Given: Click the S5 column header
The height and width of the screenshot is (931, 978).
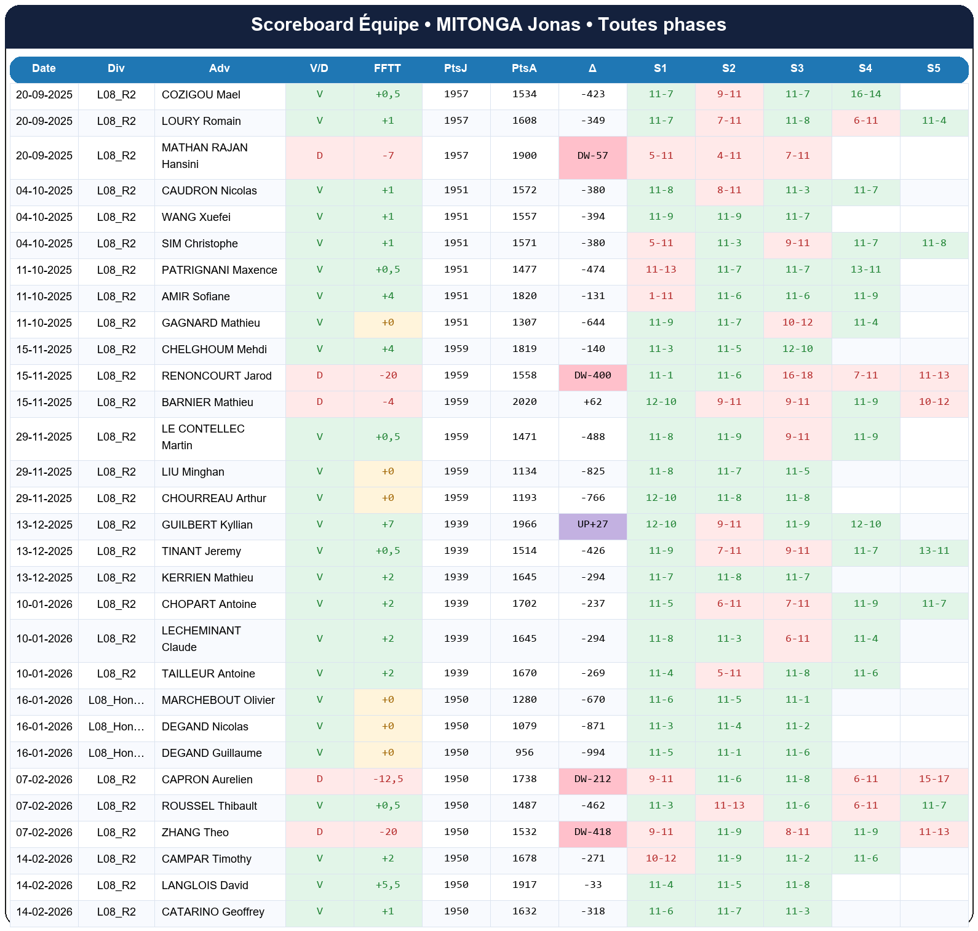Looking at the screenshot, I should [x=933, y=68].
